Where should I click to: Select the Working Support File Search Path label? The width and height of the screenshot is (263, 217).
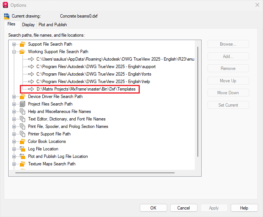(x=58, y=52)
